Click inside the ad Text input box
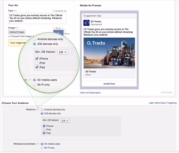This screenshot has width=179, height=153. [x=37, y=18]
